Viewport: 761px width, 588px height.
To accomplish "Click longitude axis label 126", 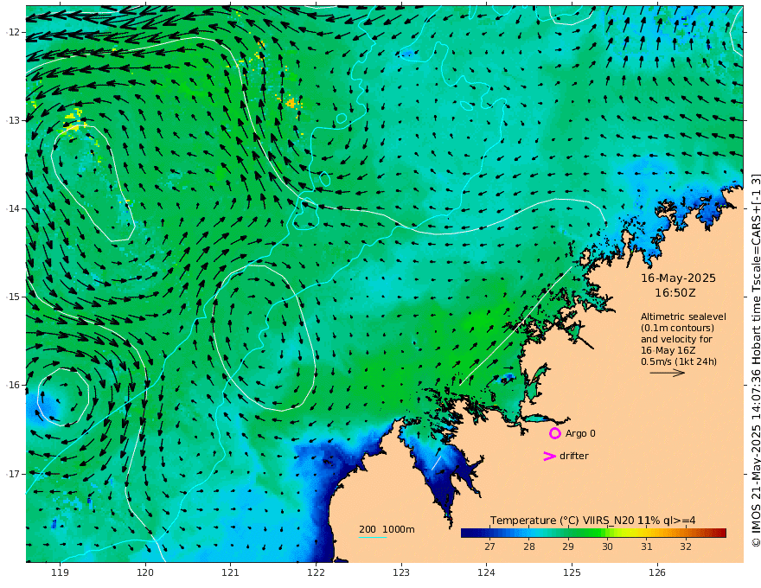I will (x=657, y=572).
